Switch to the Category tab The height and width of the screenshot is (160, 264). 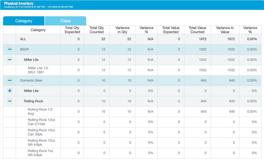(x=24, y=21)
